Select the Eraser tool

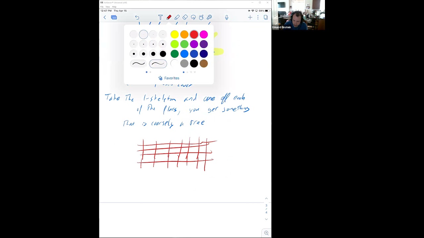(185, 17)
